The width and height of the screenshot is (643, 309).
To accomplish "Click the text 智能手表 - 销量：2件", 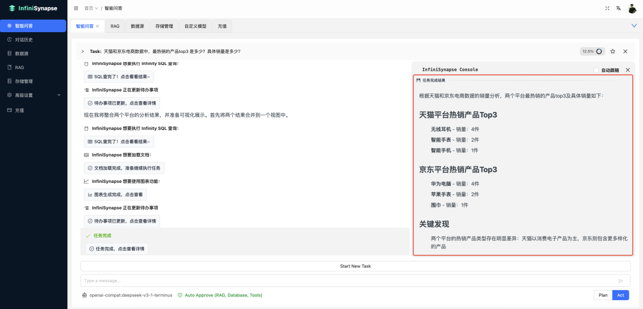I will 455,140.
